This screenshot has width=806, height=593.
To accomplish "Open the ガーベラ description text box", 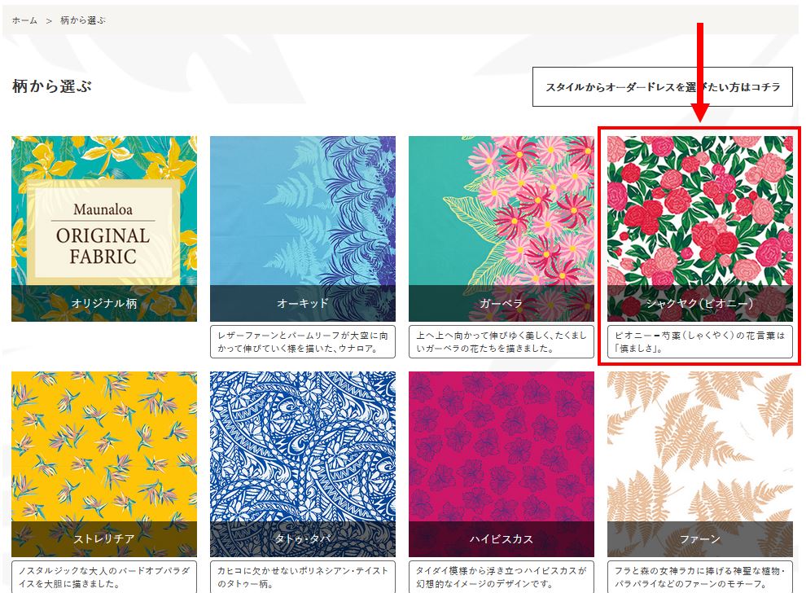I will pos(502,341).
